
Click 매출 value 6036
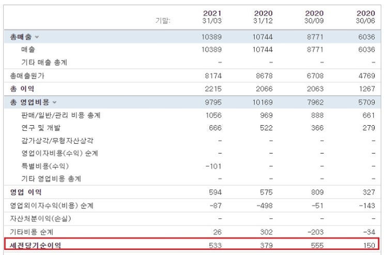coord(366,50)
